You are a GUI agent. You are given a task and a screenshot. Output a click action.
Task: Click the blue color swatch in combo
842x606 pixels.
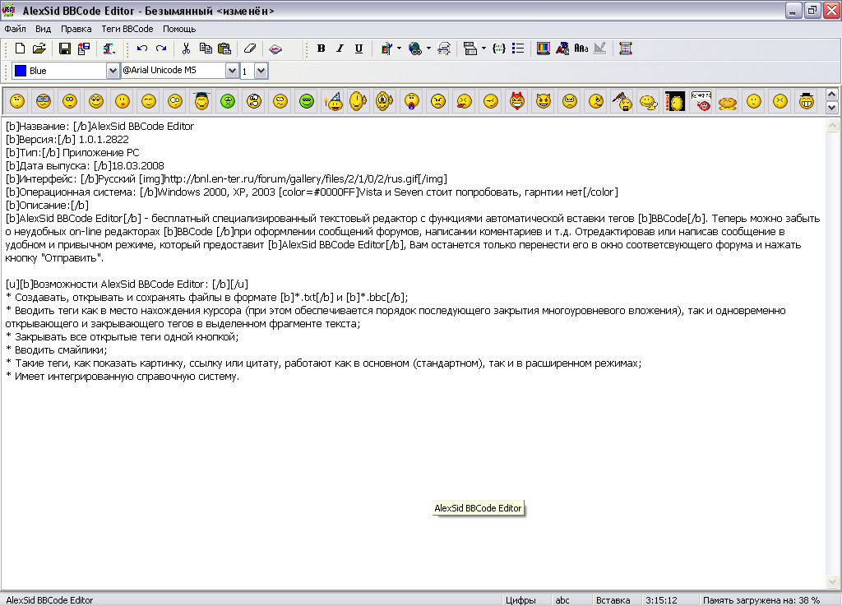(21, 71)
